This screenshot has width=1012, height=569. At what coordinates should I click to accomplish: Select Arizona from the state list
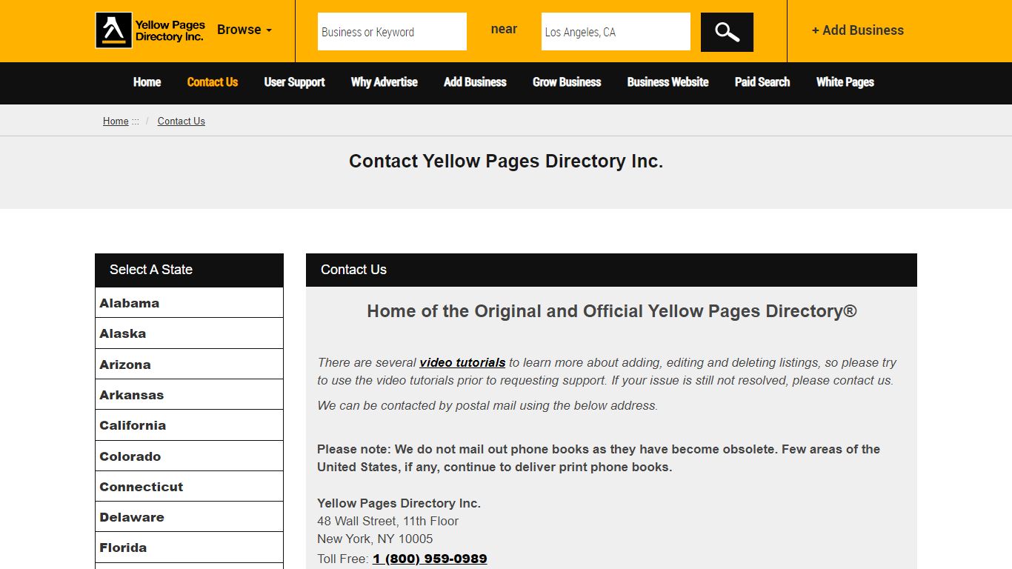click(189, 365)
